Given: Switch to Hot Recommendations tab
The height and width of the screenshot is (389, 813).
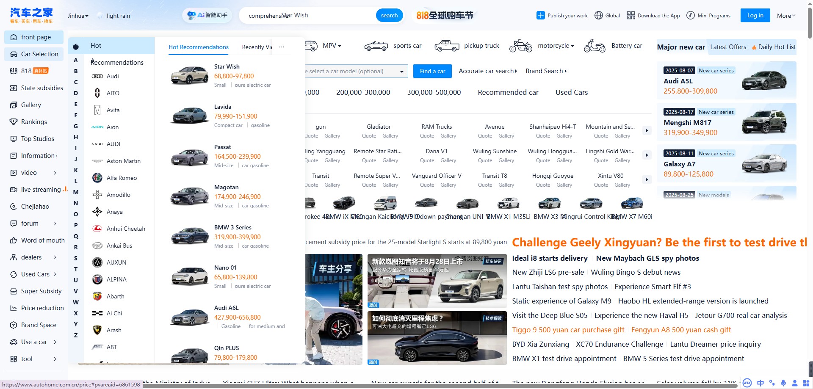Looking at the screenshot, I should click(199, 47).
